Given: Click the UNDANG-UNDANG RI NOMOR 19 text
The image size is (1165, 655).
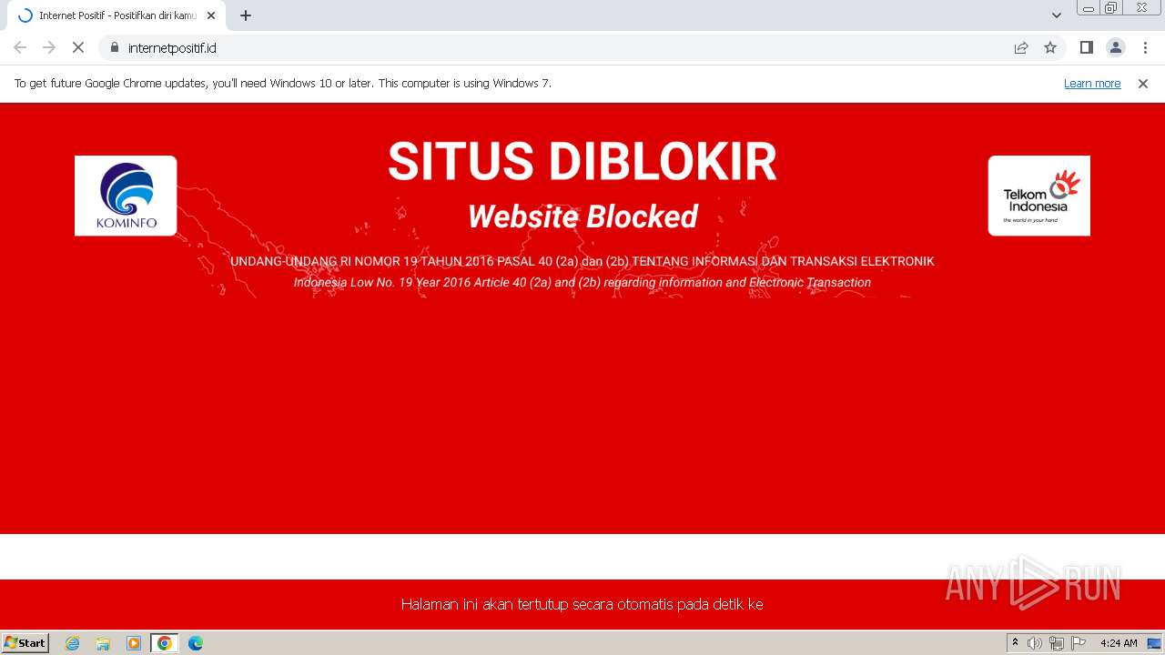Looking at the screenshot, I should pos(582,261).
